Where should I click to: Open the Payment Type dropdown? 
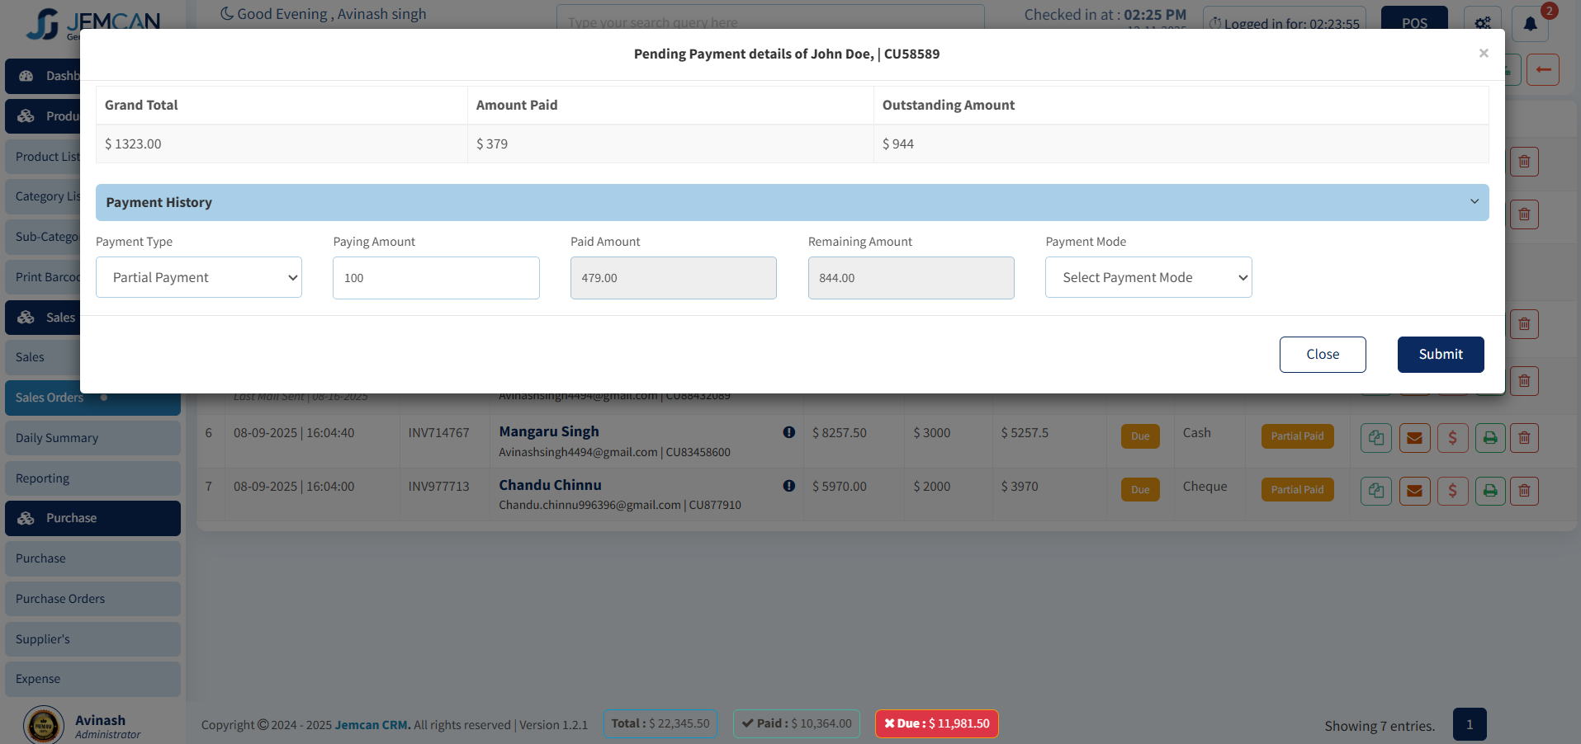tap(199, 278)
